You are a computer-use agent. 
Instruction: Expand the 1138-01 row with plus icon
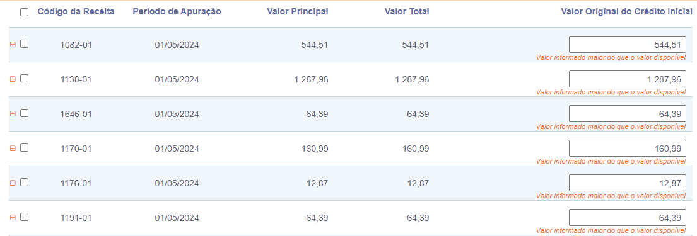13,79
